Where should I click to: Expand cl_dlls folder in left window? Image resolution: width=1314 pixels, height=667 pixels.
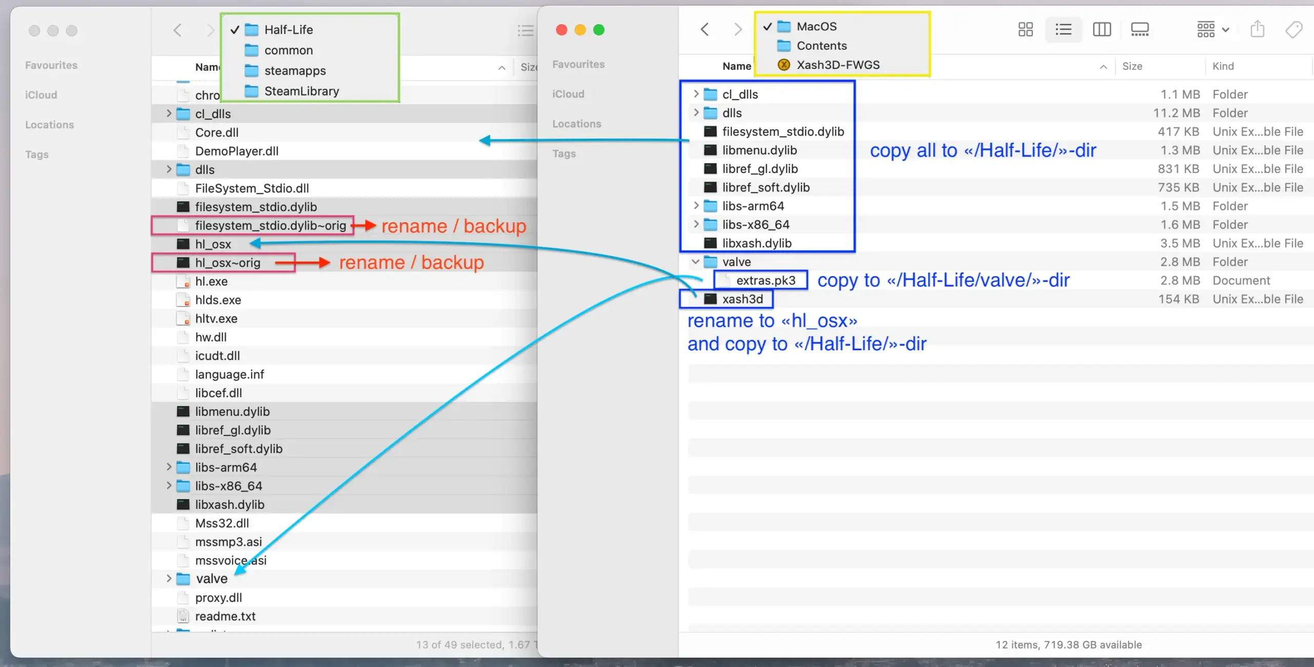coord(168,113)
